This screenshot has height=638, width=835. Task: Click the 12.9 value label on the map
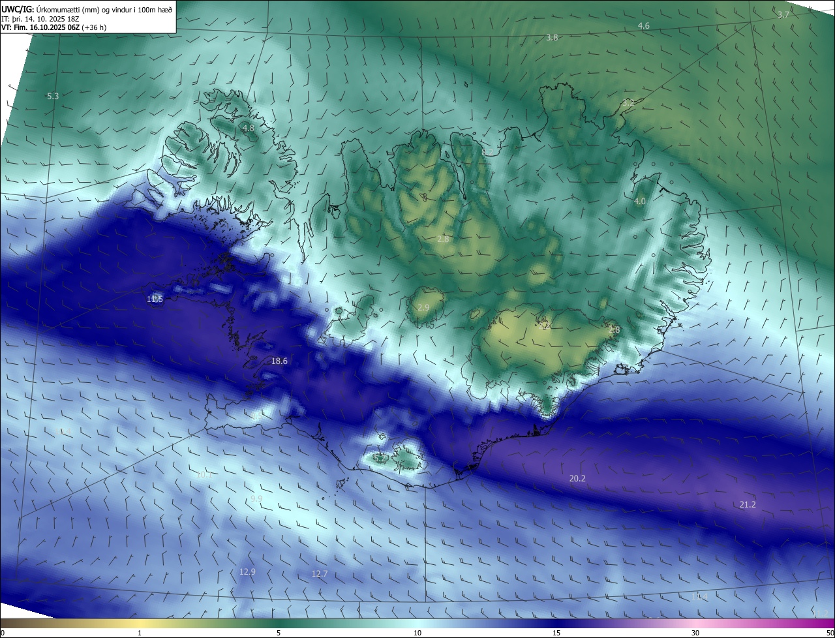pos(247,571)
